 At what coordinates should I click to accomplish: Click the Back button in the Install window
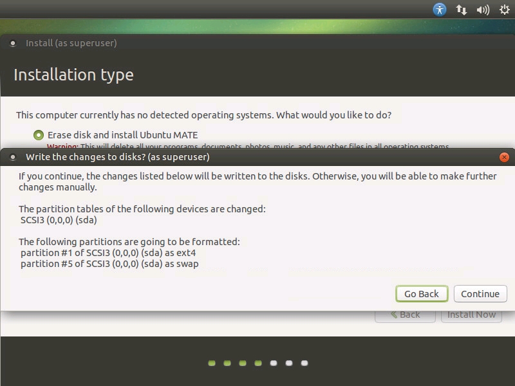pyautogui.click(x=405, y=315)
